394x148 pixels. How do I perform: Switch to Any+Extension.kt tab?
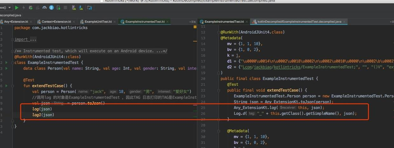[16, 22]
